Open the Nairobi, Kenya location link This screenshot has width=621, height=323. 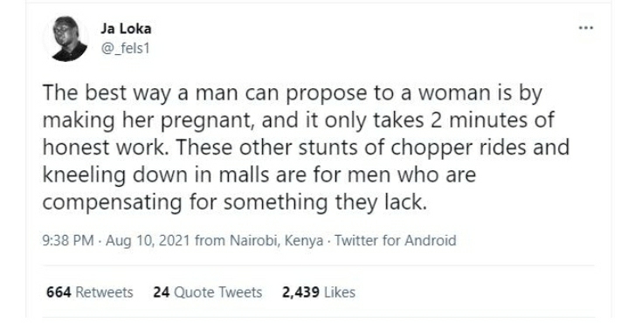277,240
